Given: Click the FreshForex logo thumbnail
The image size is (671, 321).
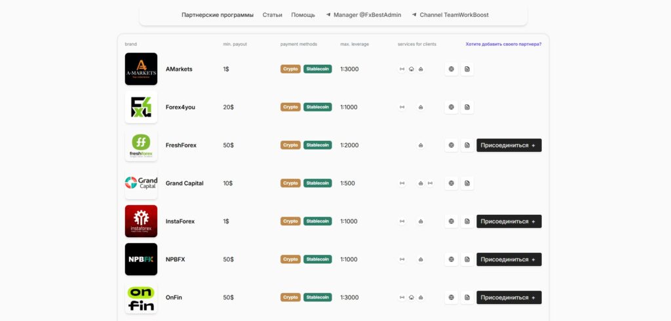Looking at the screenshot, I should point(142,145).
